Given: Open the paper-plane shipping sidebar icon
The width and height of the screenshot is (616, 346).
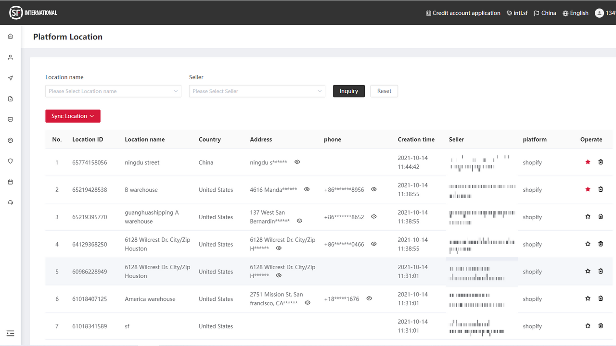Looking at the screenshot, I should 11,78.
